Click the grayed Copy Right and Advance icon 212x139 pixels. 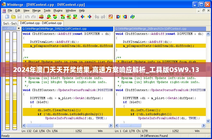coord(97,17)
